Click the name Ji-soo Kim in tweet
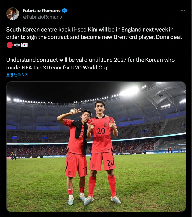Image resolution: width=192 pixels, height=217 pixels. pyautogui.click(x=84, y=30)
